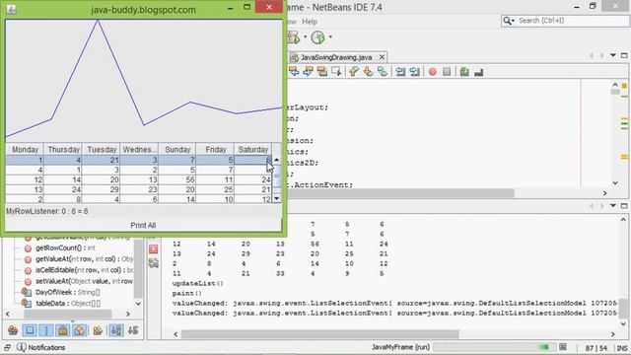The height and width of the screenshot is (355, 631).
Task: Click red Start Macro Recording icon
Action: coord(433,72)
